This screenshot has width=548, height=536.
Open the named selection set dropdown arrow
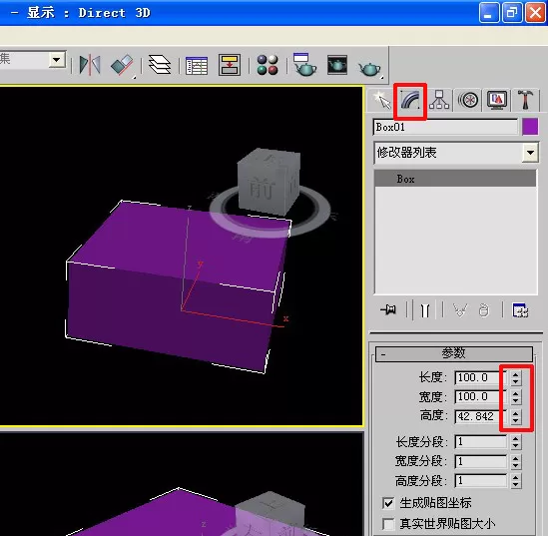(57, 60)
